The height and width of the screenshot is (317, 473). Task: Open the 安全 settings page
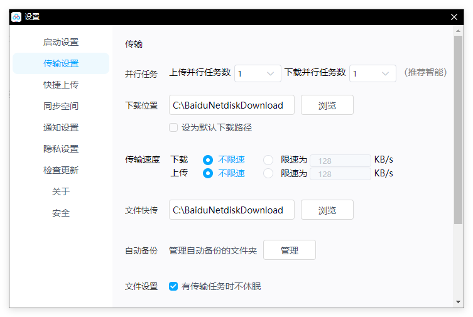coord(61,213)
